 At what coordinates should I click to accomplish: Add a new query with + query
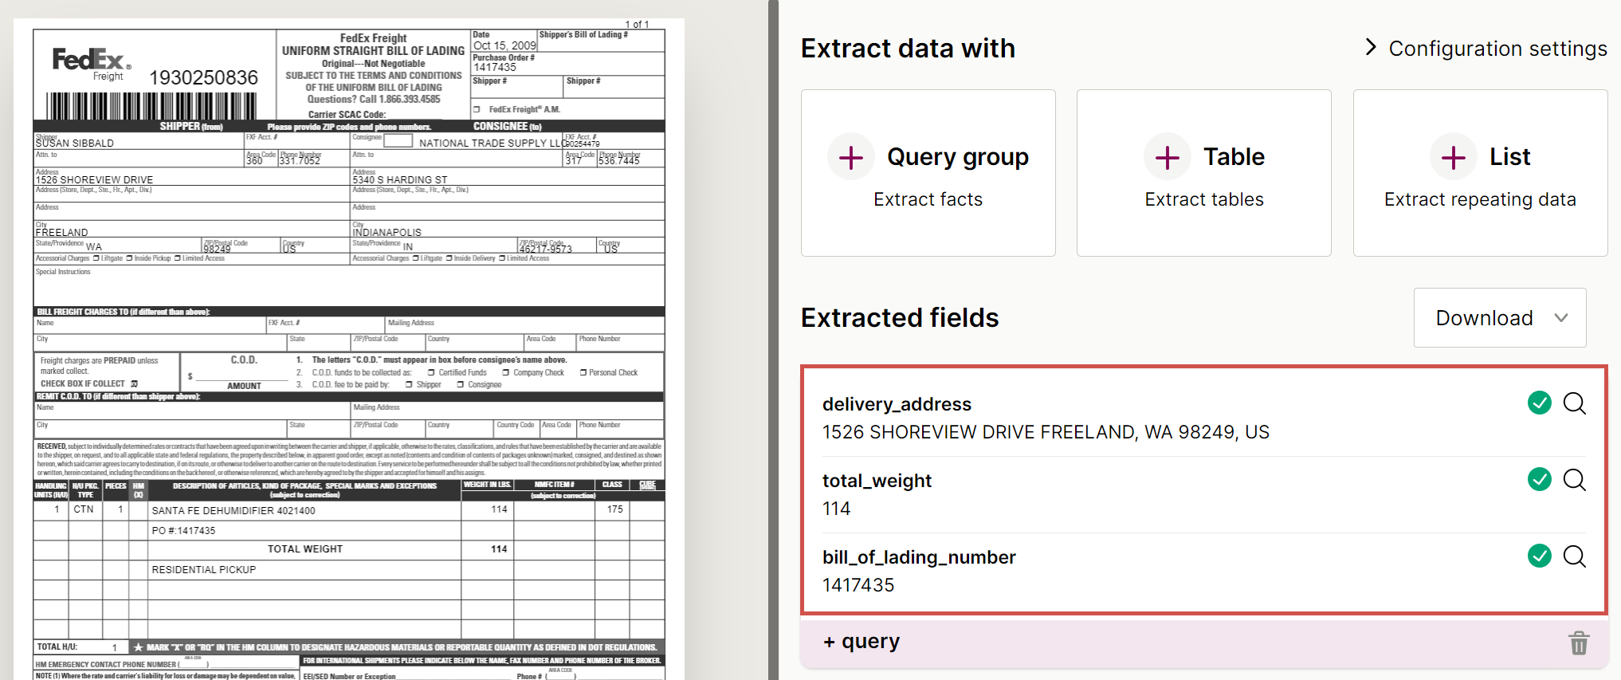[x=862, y=642]
